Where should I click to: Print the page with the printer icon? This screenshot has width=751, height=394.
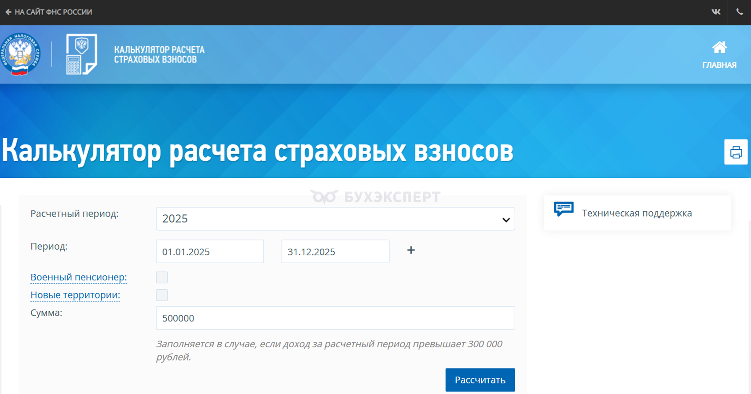[736, 152]
